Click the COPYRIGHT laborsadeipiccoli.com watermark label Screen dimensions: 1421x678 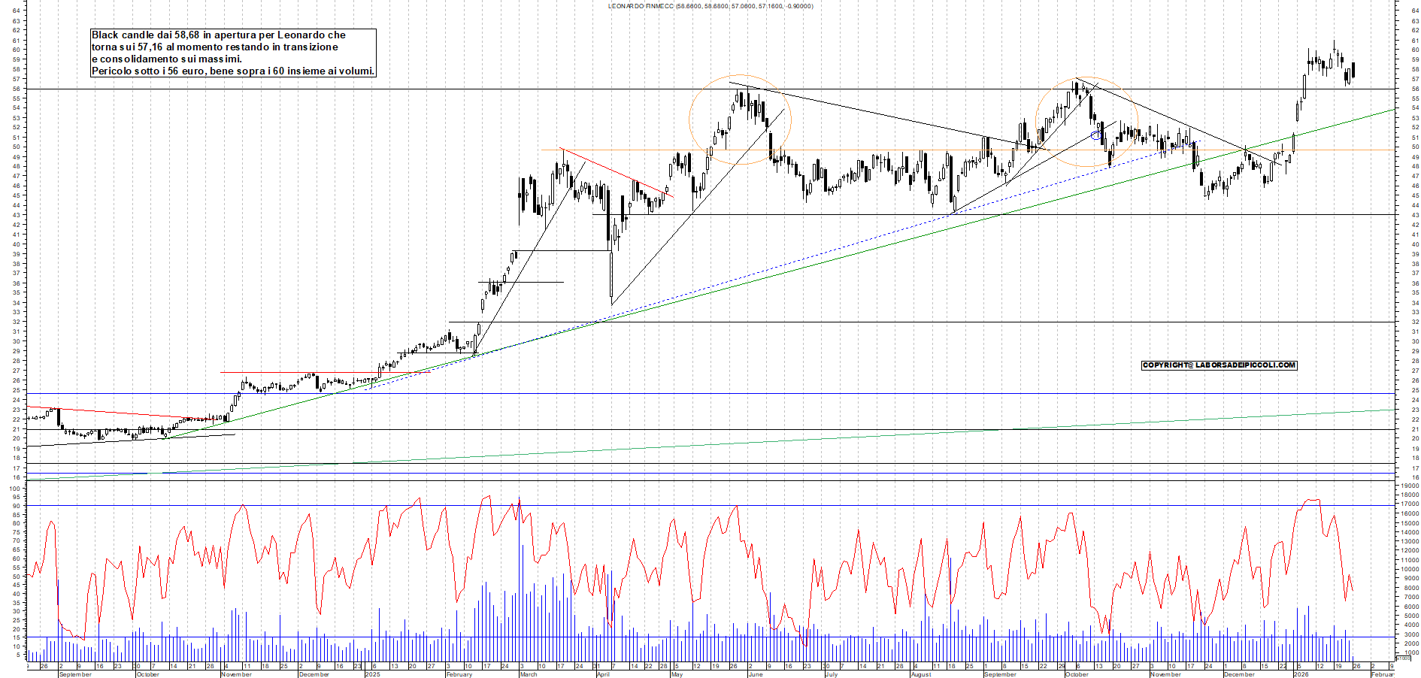point(1219,365)
